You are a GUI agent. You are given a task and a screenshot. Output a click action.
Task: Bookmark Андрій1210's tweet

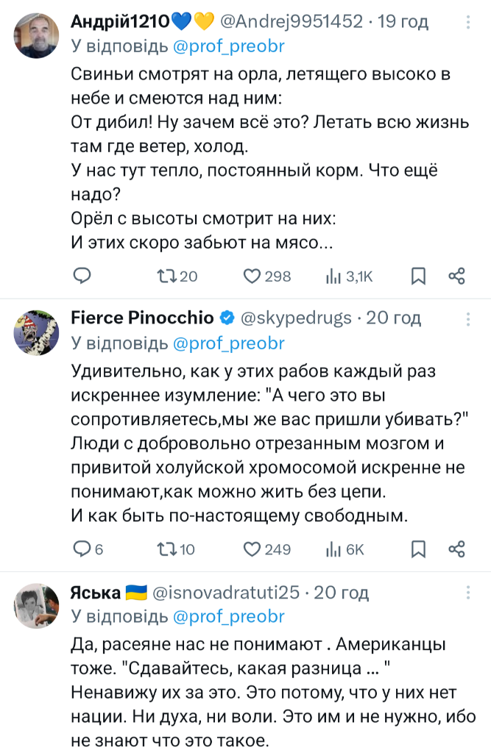(x=418, y=276)
